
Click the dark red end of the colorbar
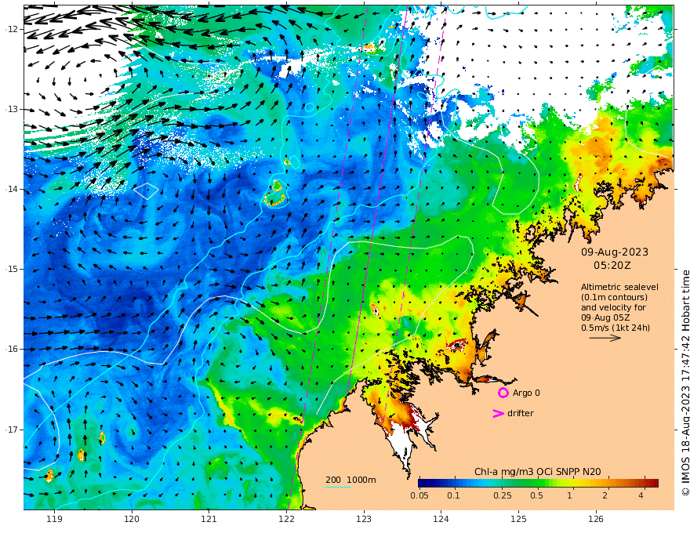pyautogui.click(x=653, y=483)
